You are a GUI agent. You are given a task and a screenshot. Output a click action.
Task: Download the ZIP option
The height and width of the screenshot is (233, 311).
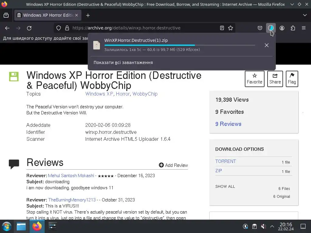point(219,171)
